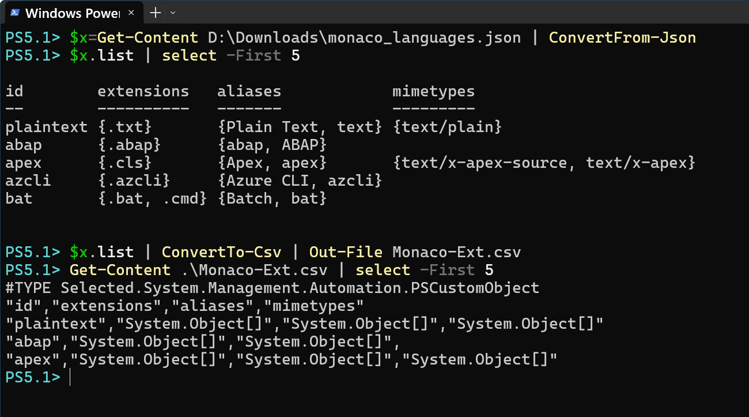This screenshot has height=417, width=749.
Task: Click the ConvertFrom-Json command text
Action: [622, 38]
